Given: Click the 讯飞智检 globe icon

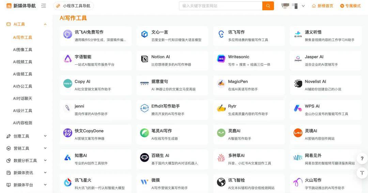Looking at the screenshot, I should pos(221,182).
